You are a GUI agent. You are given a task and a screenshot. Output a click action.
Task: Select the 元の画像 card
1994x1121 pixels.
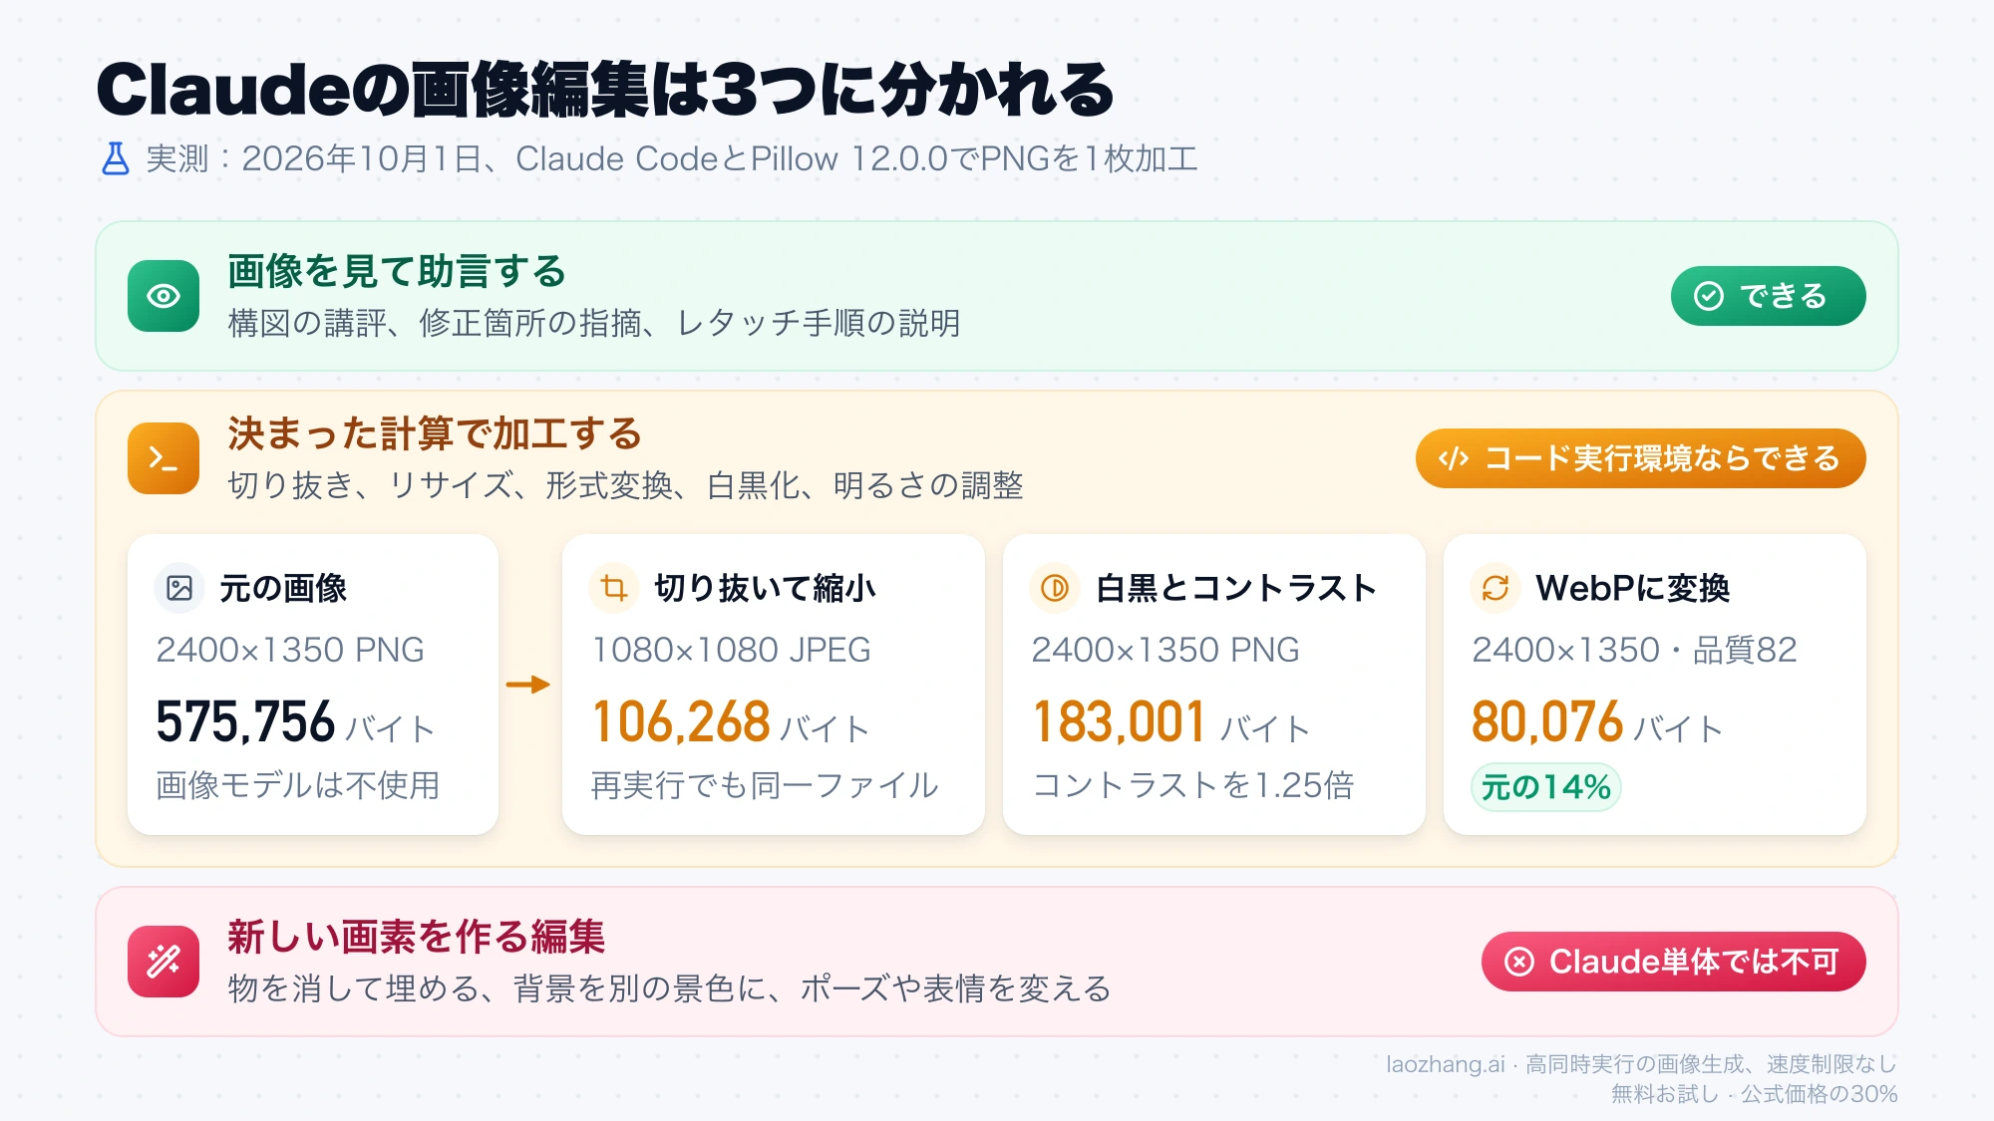[313, 685]
